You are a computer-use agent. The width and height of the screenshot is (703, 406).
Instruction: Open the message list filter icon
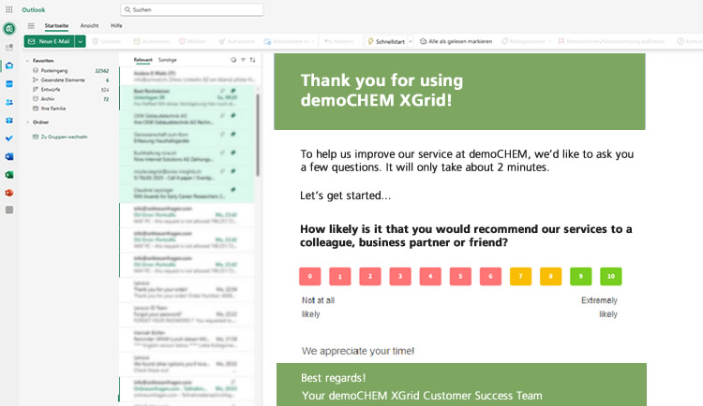(243, 59)
